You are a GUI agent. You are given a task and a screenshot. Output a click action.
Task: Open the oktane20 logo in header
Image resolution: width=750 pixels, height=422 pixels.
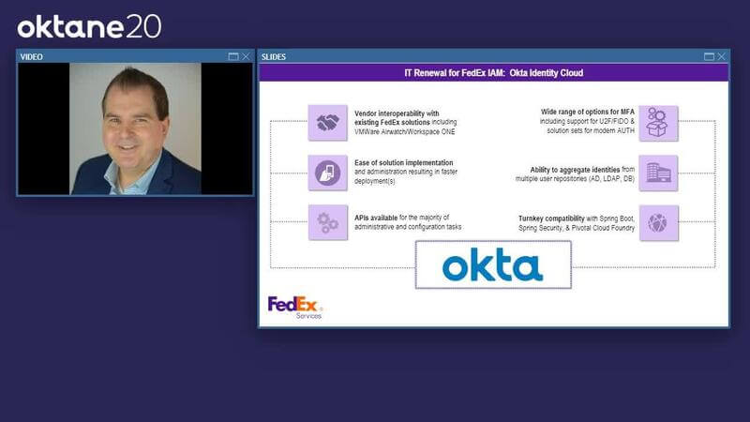(x=89, y=26)
